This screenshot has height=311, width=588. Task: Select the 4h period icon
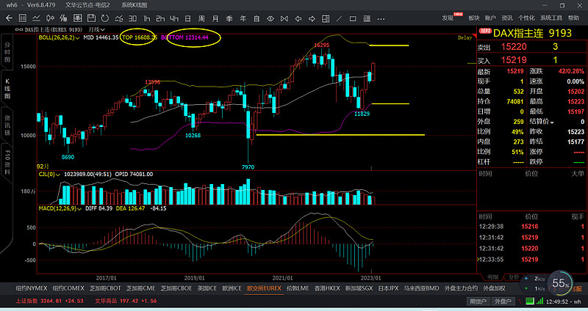(174, 18)
